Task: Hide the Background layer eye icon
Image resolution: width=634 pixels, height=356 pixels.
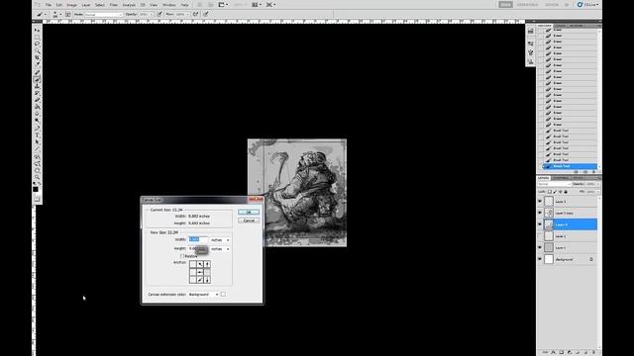Action: point(540,259)
